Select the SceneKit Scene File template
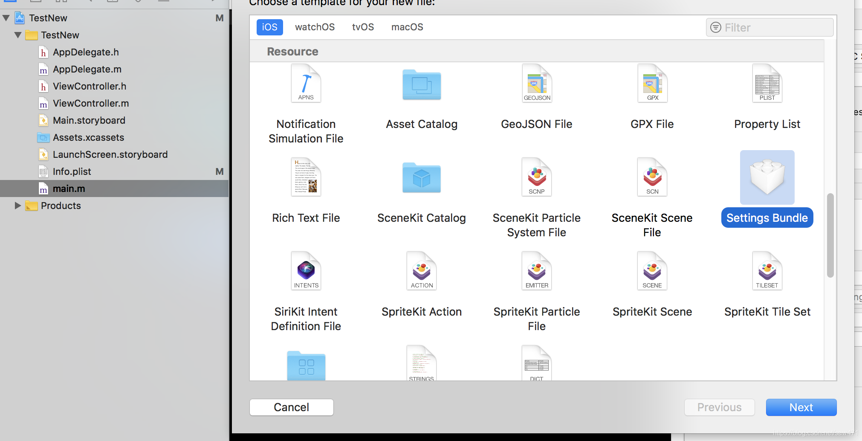 coord(652,198)
